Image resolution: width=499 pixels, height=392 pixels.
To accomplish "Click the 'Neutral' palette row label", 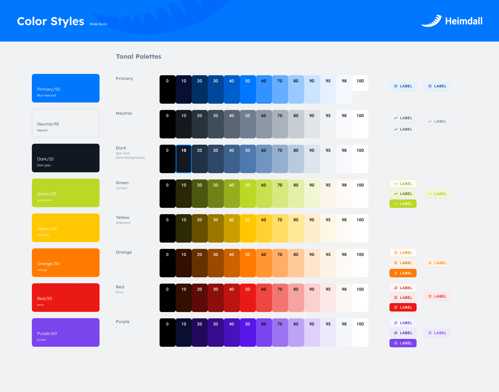I will pos(124,113).
